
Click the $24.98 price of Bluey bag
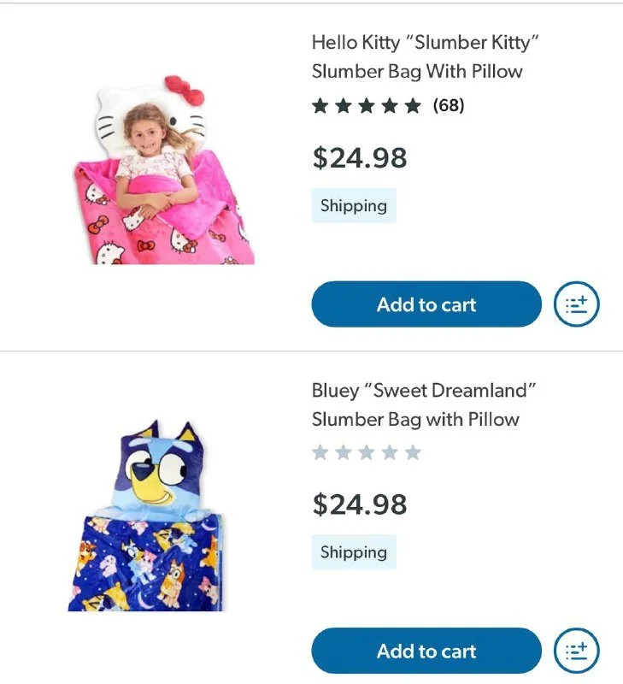click(360, 504)
